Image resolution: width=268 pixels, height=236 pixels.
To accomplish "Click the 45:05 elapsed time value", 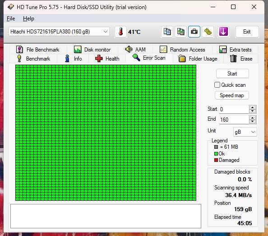I will [245, 223].
